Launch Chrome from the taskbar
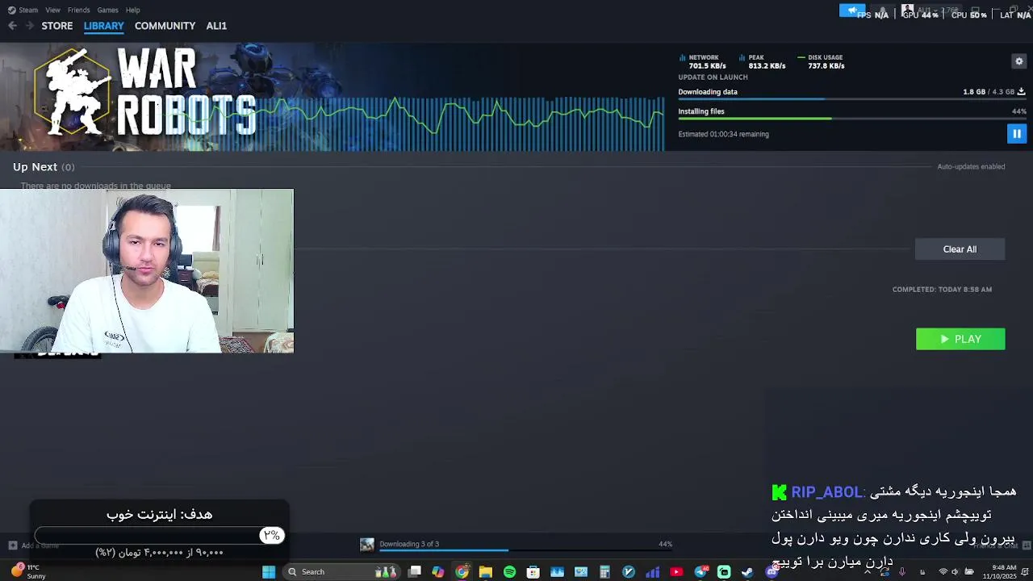 coord(462,572)
